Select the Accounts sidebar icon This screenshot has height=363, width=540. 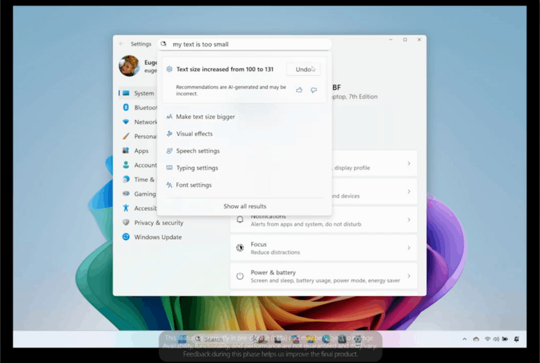point(126,165)
